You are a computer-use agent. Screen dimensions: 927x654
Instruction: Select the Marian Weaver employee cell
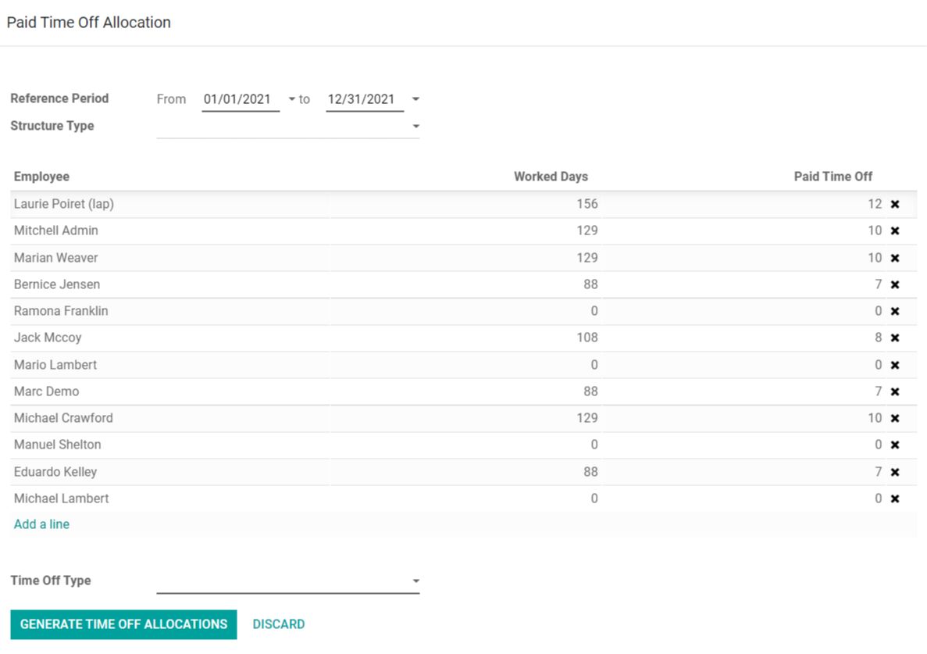(170, 258)
